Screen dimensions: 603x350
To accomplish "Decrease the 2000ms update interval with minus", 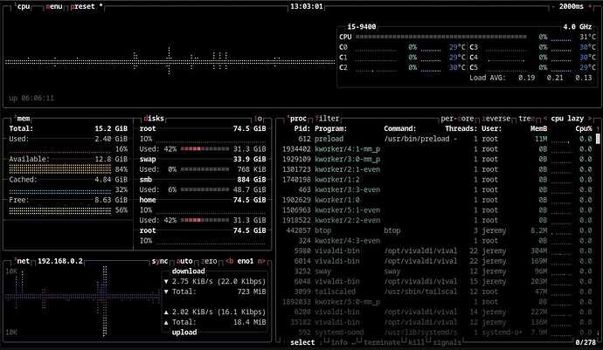I will click(x=553, y=6).
